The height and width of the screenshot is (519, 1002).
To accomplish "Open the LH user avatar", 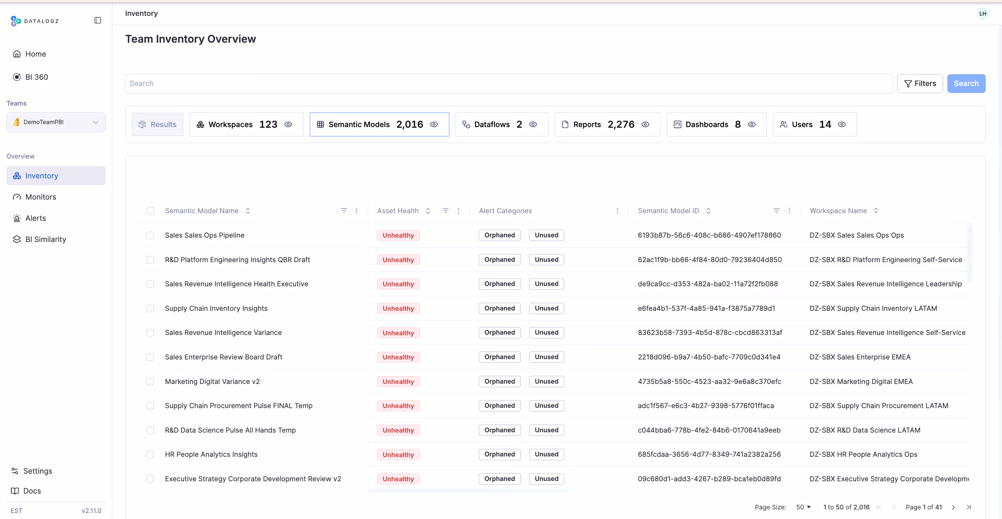I will point(982,14).
